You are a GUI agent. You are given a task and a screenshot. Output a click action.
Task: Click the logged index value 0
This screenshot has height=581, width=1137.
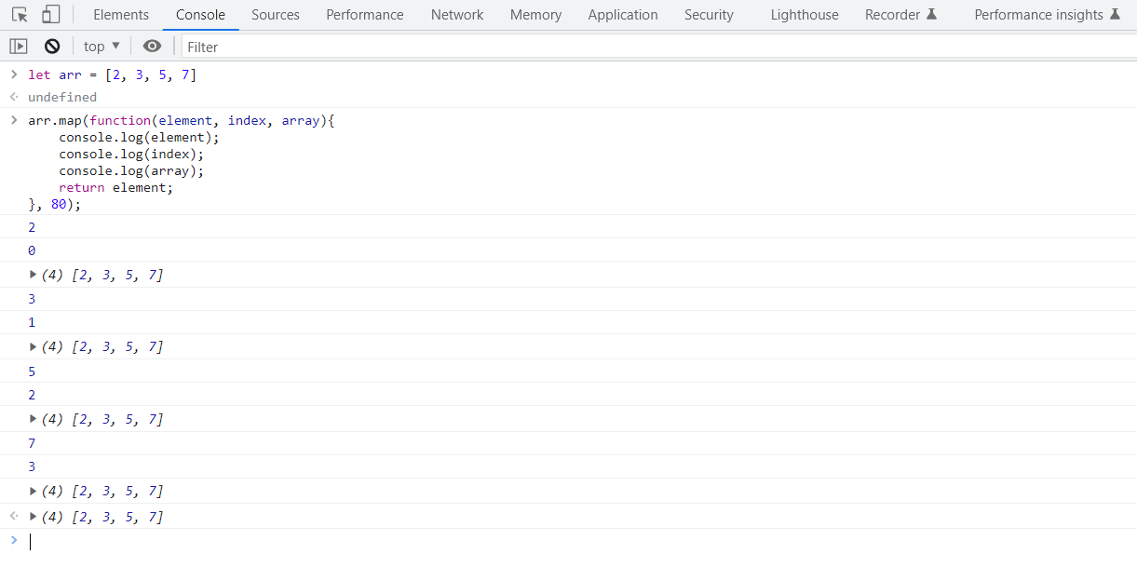coord(32,250)
